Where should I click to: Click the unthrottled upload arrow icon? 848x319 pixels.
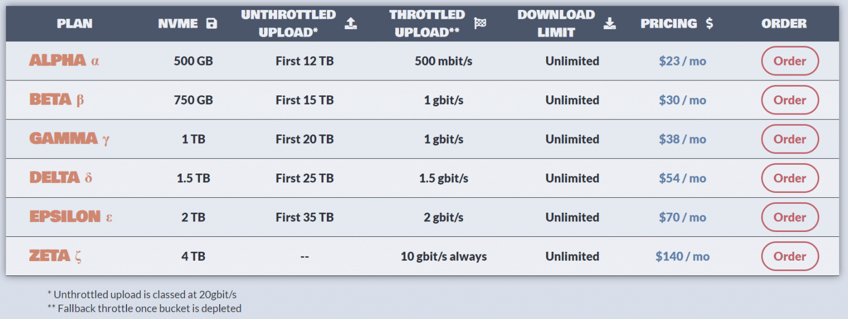351,23
